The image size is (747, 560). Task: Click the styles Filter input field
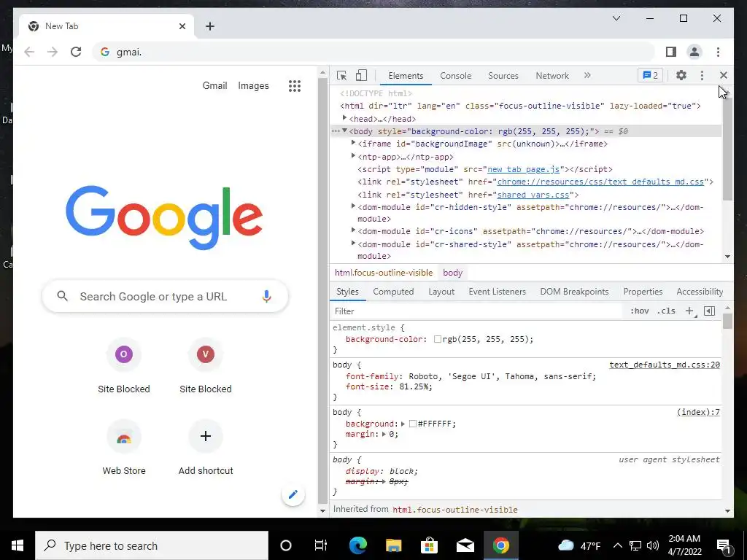476,311
